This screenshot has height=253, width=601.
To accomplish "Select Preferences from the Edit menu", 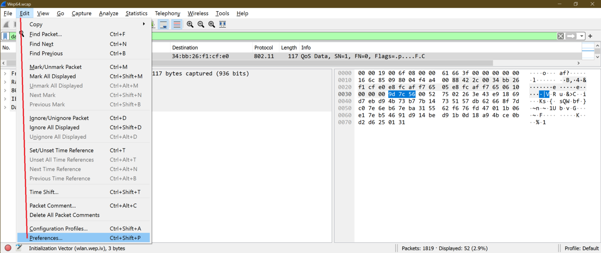I will 46,238.
